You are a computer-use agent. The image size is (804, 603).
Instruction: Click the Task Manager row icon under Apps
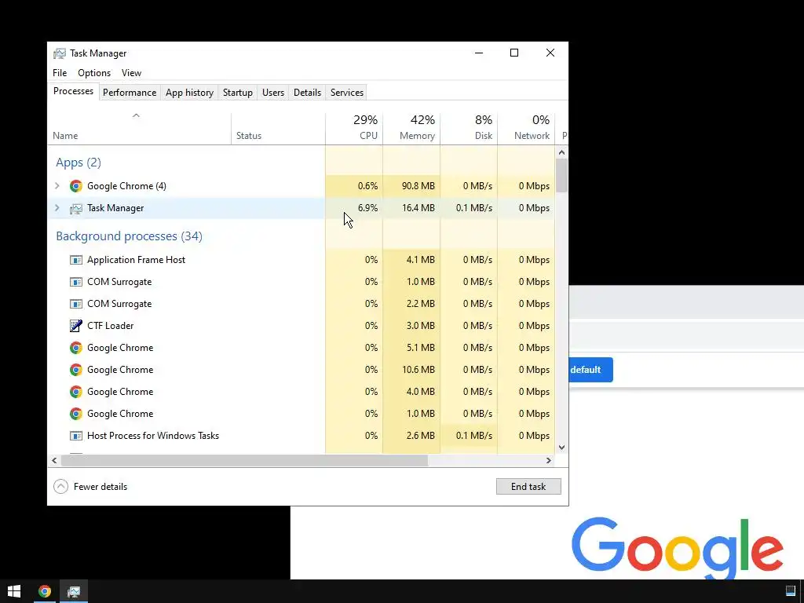click(76, 208)
